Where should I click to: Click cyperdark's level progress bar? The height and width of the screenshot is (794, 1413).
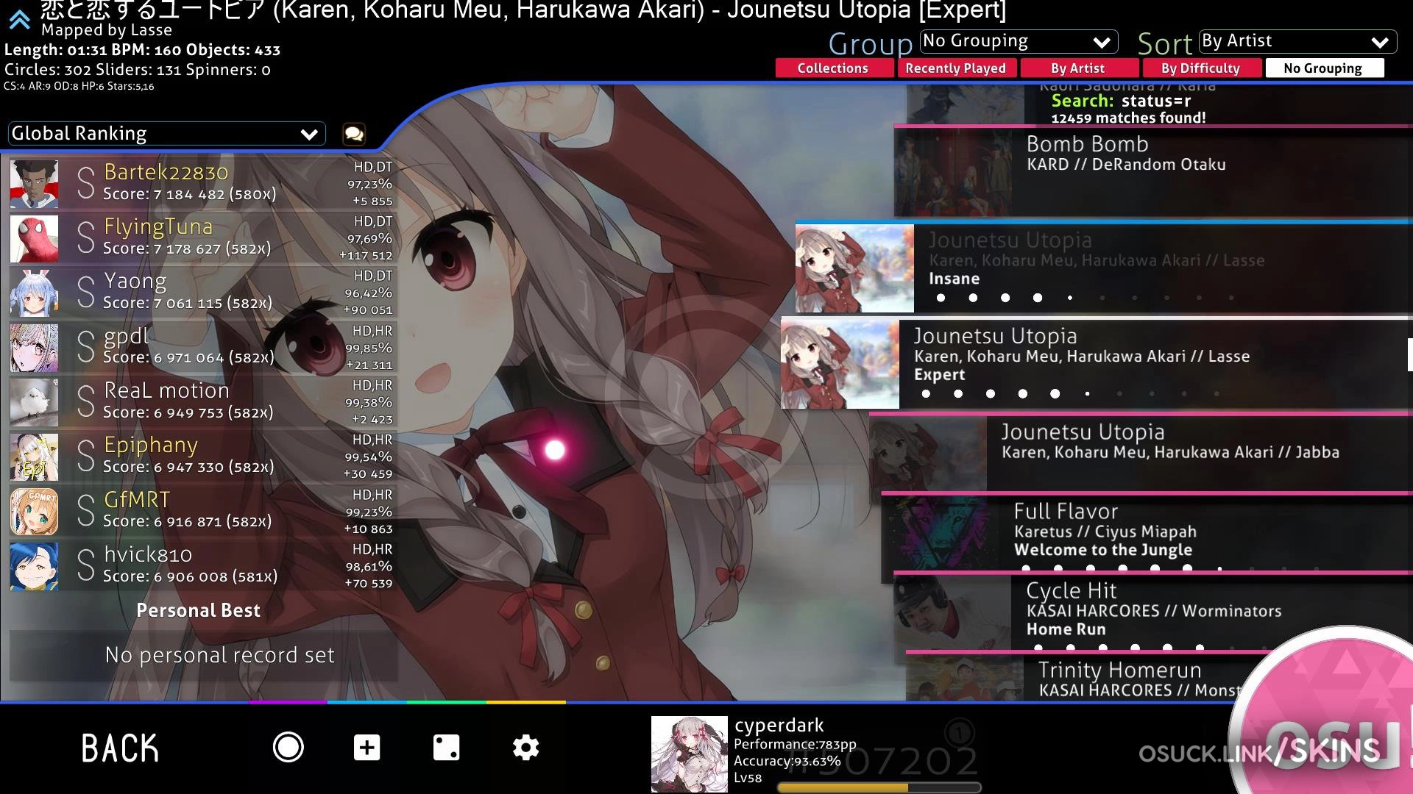click(879, 787)
